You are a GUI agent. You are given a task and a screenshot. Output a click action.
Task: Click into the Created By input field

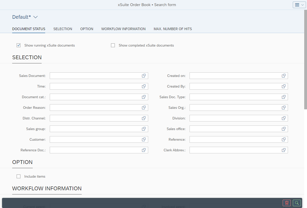tap(235, 86)
